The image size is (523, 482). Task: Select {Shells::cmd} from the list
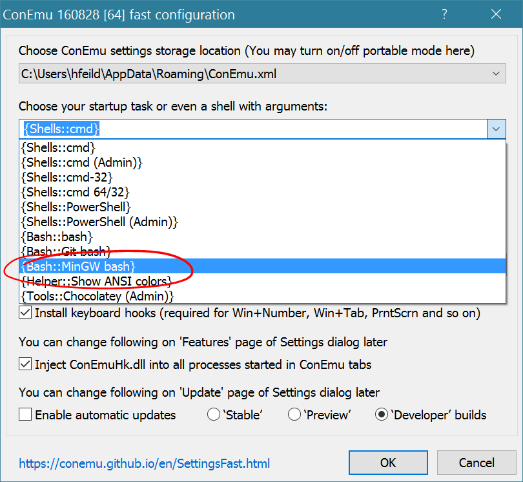click(x=59, y=147)
